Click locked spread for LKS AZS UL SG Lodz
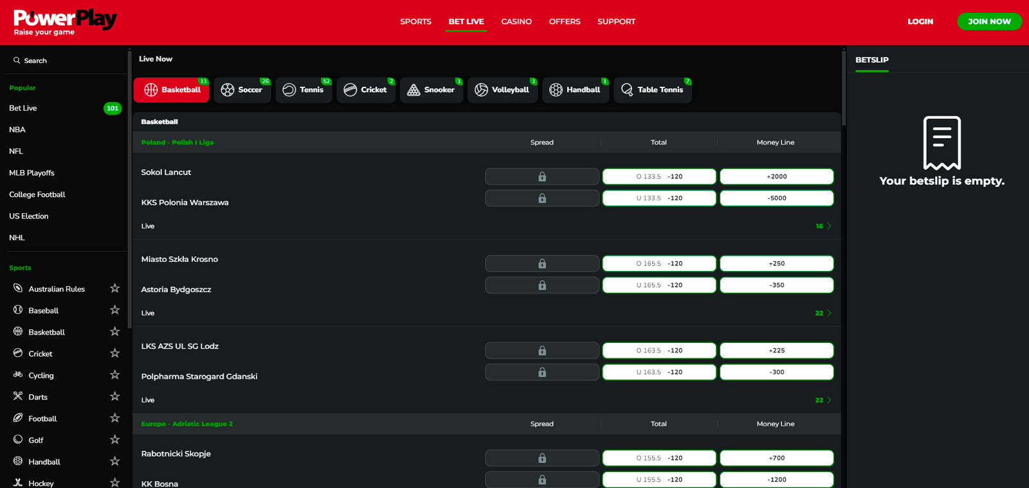Screen dimensions: 1029x488 click(542, 351)
